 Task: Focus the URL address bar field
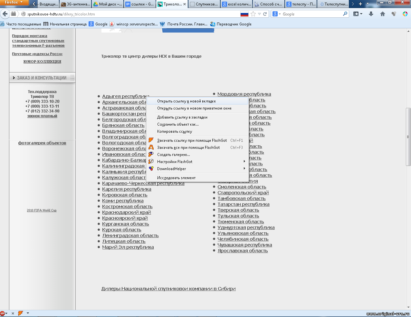point(132,14)
